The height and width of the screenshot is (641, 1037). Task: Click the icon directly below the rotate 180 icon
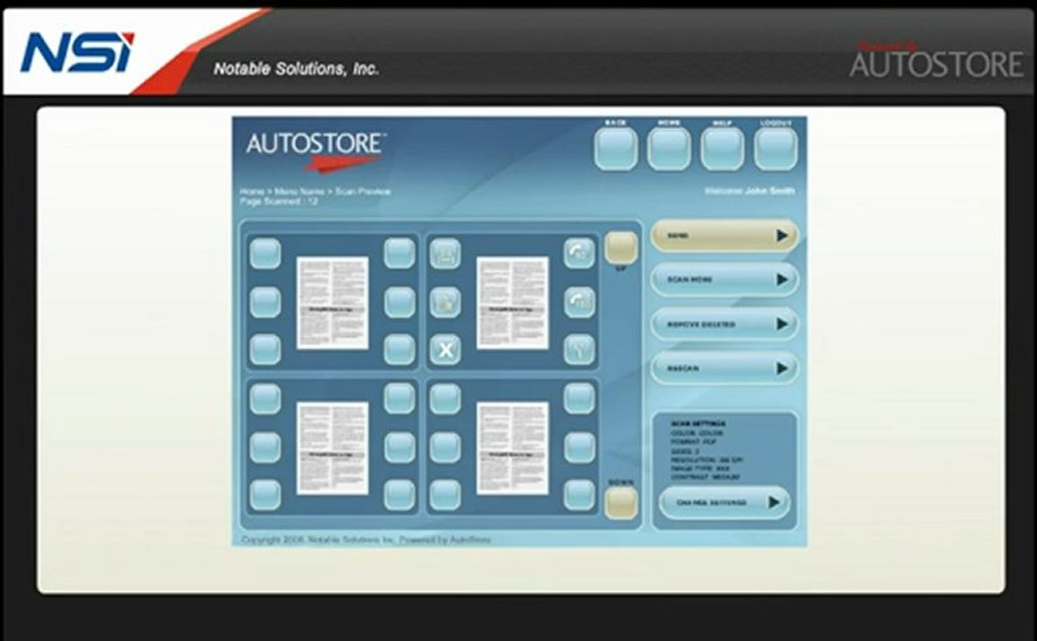click(579, 350)
